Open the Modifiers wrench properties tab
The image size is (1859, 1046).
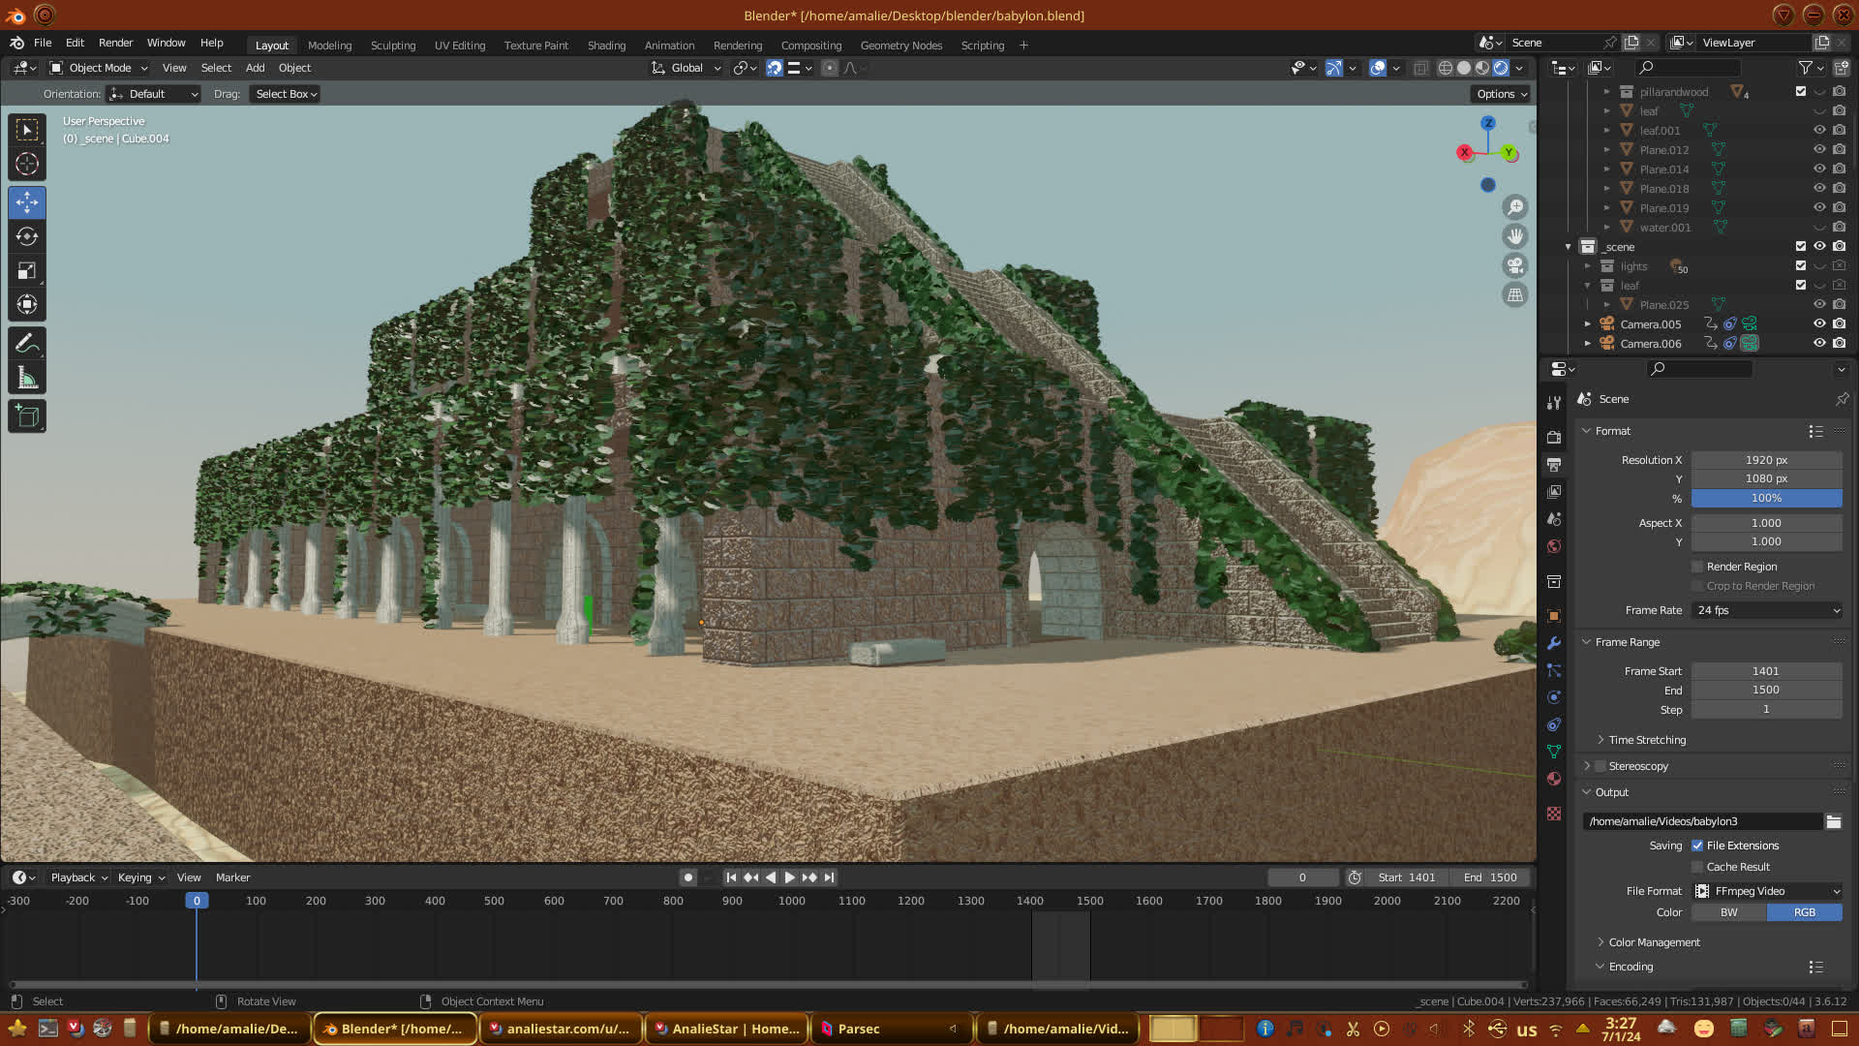click(x=1554, y=643)
